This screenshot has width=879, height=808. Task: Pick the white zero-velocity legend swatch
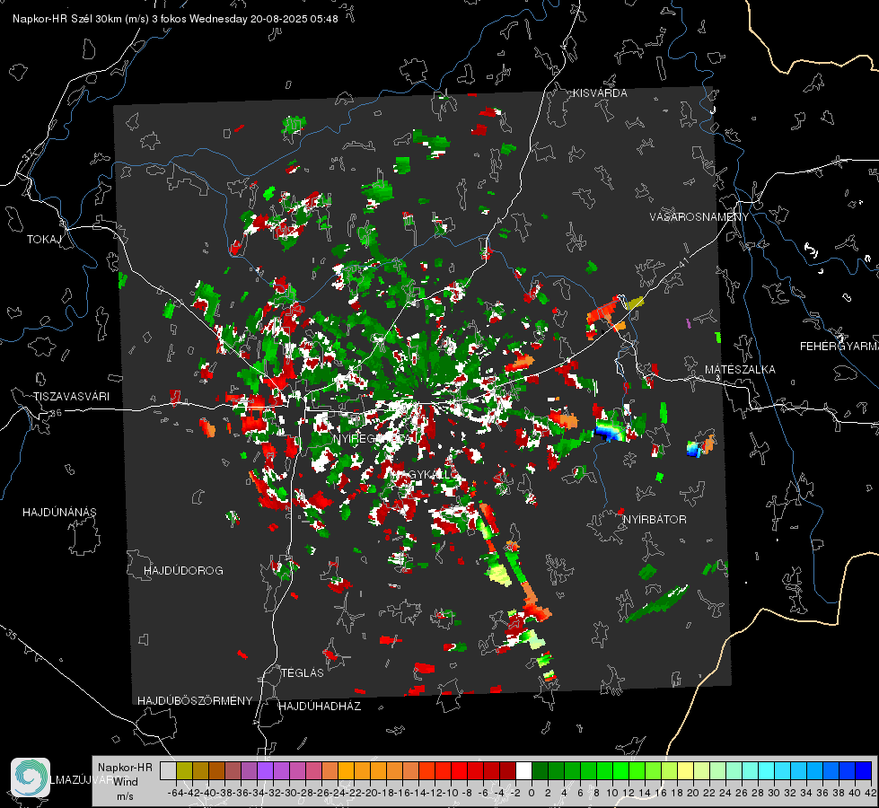pos(523,770)
